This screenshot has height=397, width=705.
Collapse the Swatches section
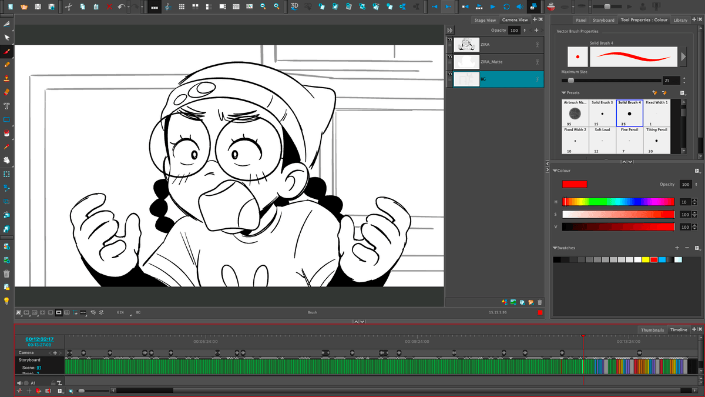555,248
